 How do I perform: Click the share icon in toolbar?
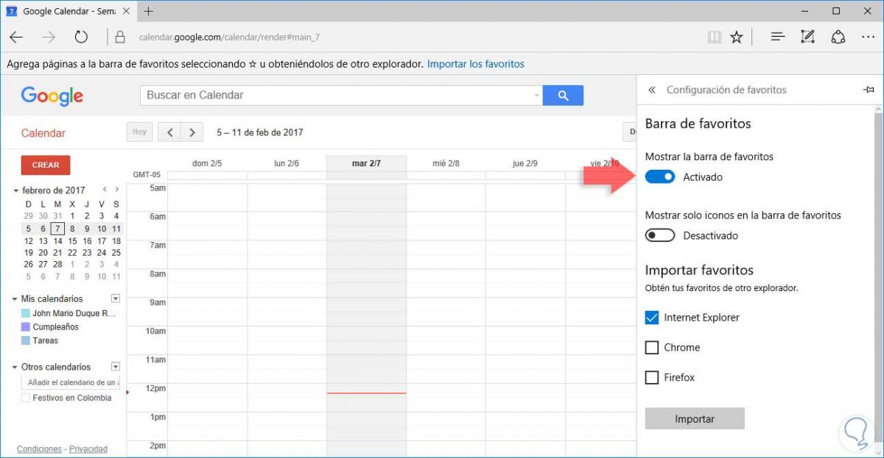[x=838, y=37]
